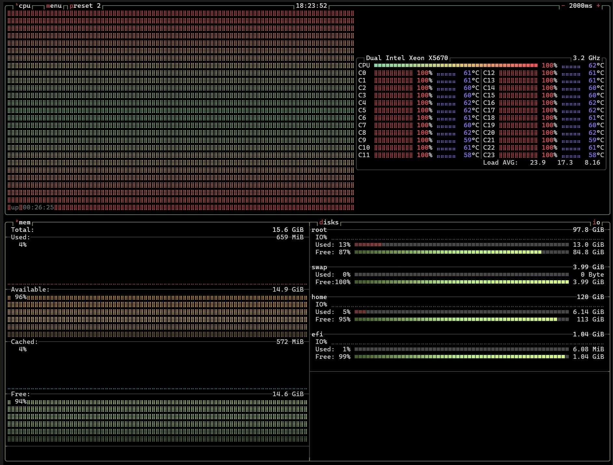Click the total CPU usage bar
Viewport: 613px width, 465px height.
(x=456, y=65)
